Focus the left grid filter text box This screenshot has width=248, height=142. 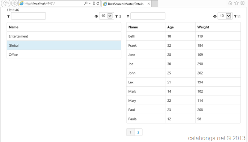[28, 16]
